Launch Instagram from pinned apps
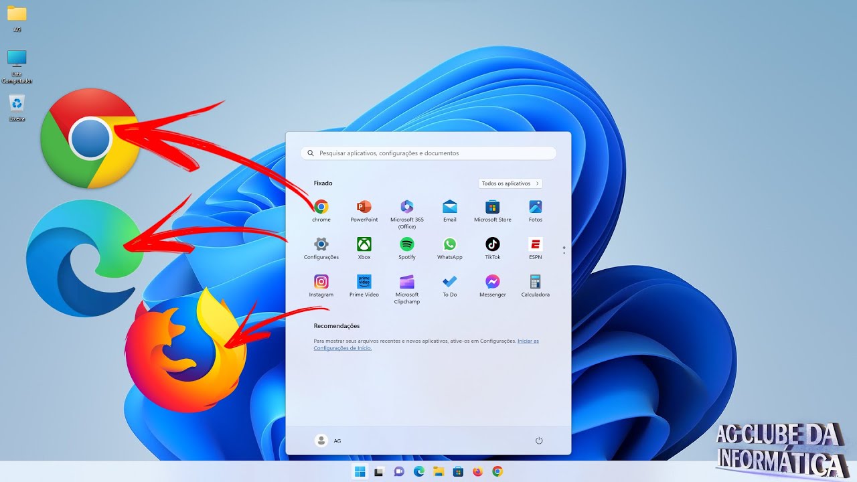 pos(321,286)
